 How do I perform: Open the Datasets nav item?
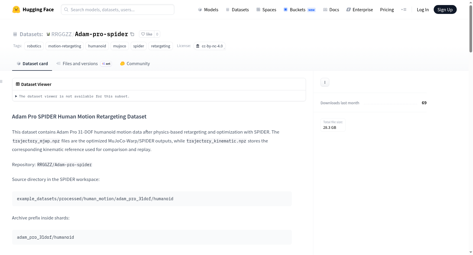(x=237, y=9)
